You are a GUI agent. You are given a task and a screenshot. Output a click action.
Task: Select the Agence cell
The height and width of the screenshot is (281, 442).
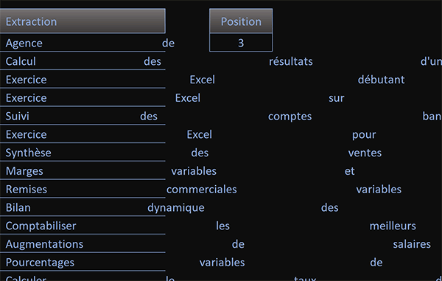[83, 44]
